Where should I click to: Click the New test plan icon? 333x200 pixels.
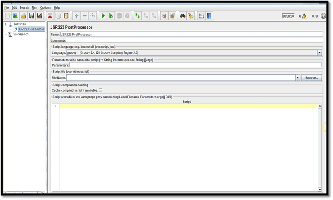[x=7, y=16]
